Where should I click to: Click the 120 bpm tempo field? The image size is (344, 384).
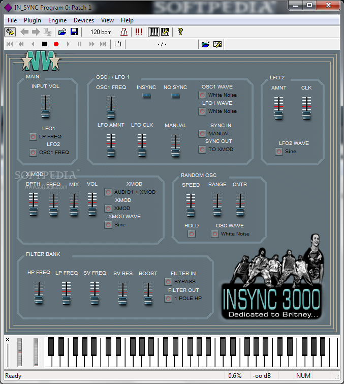point(101,32)
